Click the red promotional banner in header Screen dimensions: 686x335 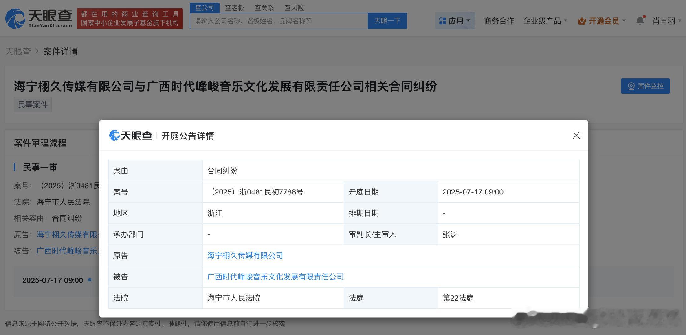pyautogui.click(x=130, y=19)
